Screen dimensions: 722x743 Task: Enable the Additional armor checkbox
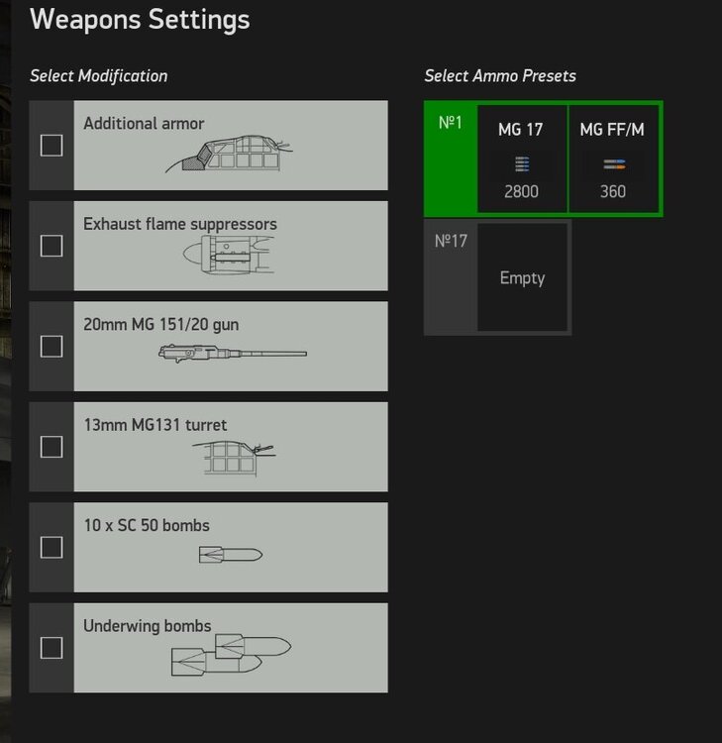[x=52, y=146]
